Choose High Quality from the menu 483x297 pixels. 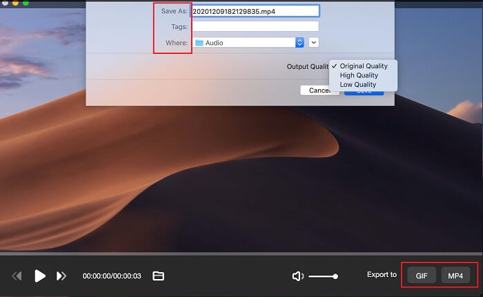point(359,75)
